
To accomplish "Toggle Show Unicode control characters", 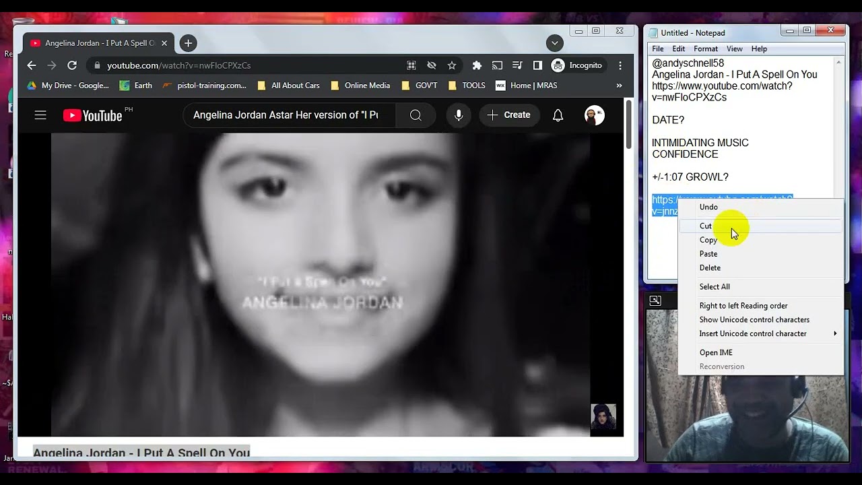I will point(761,319).
